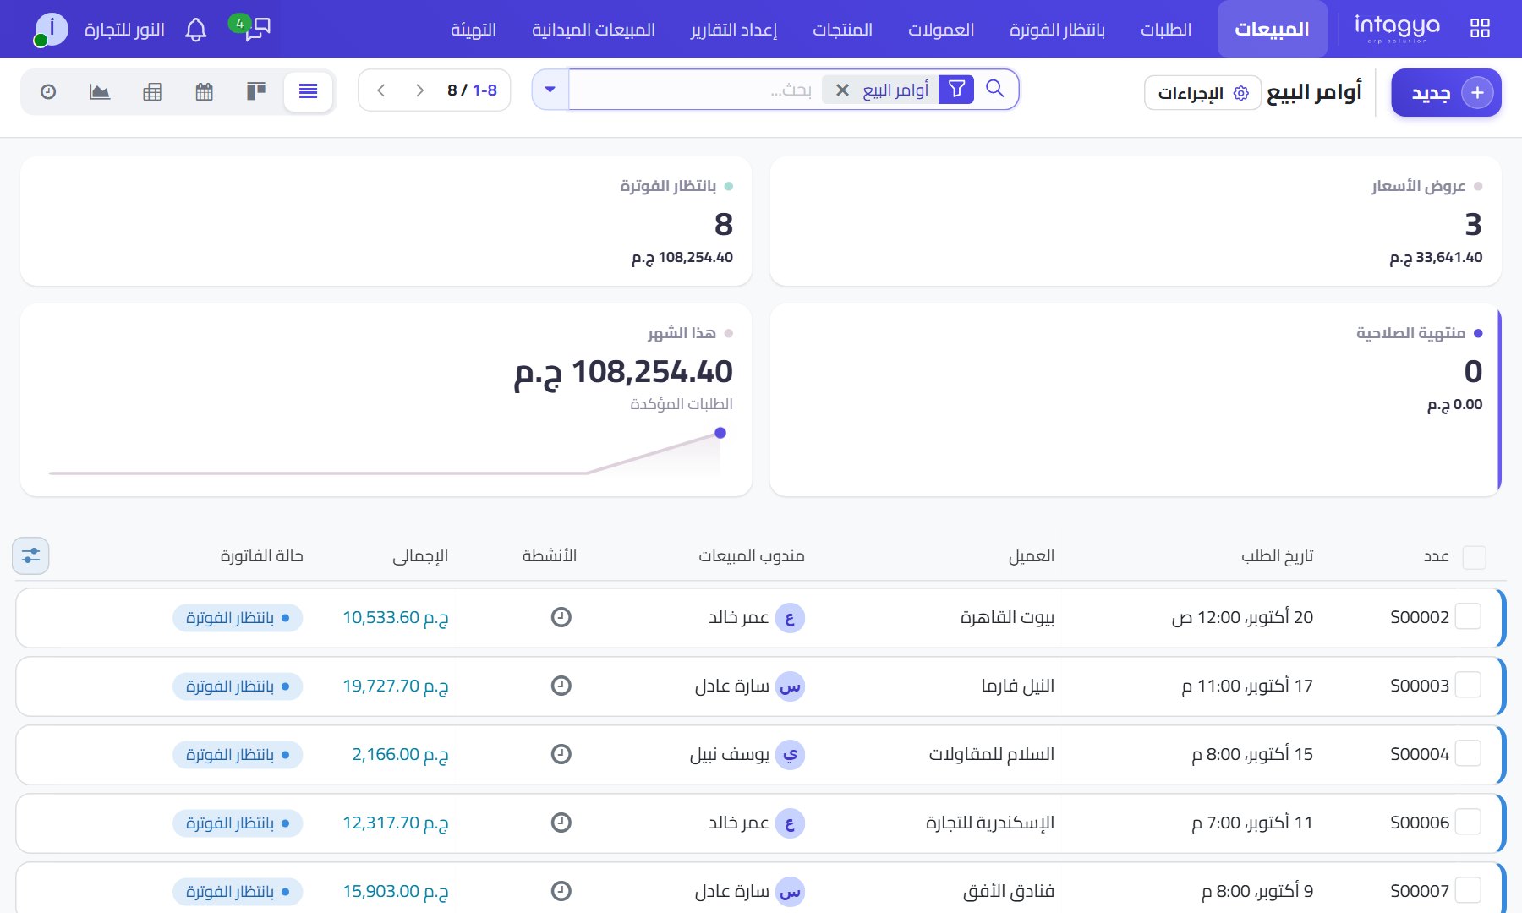
Task: Open the بانتظار الفوترة top menu
Action: click(x=1057, y=30)
